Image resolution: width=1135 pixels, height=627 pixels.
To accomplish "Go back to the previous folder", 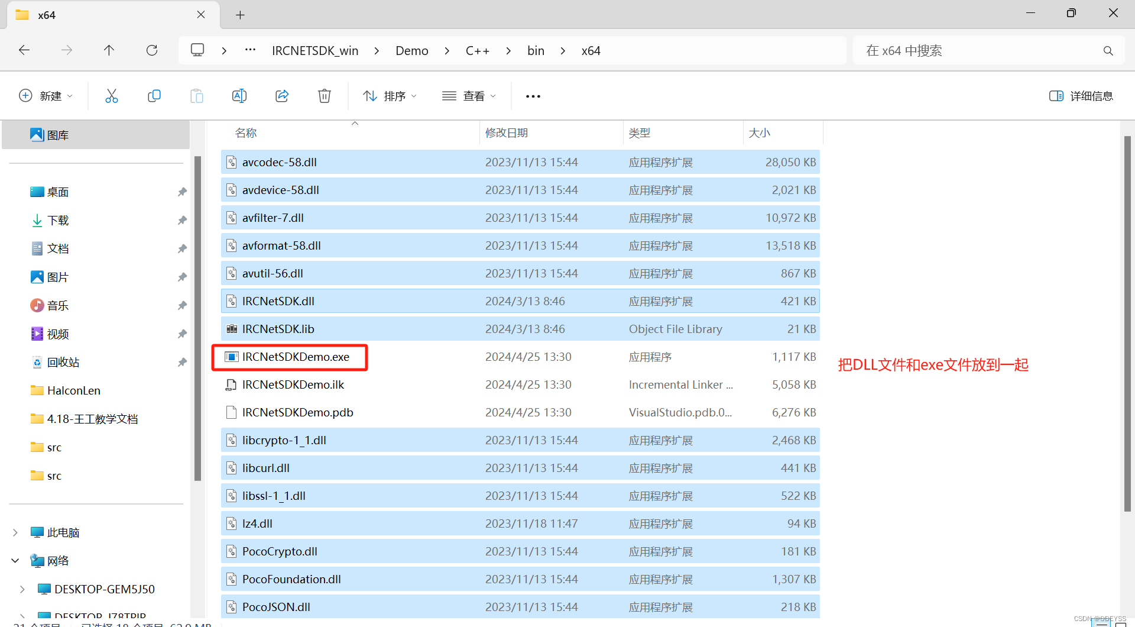I will tap(24, 50).
